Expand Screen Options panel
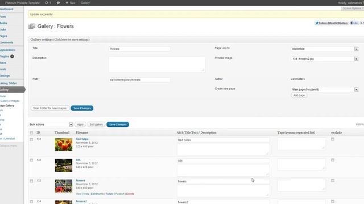Screen dimensions: 364x204 click(x=353, y=8)
